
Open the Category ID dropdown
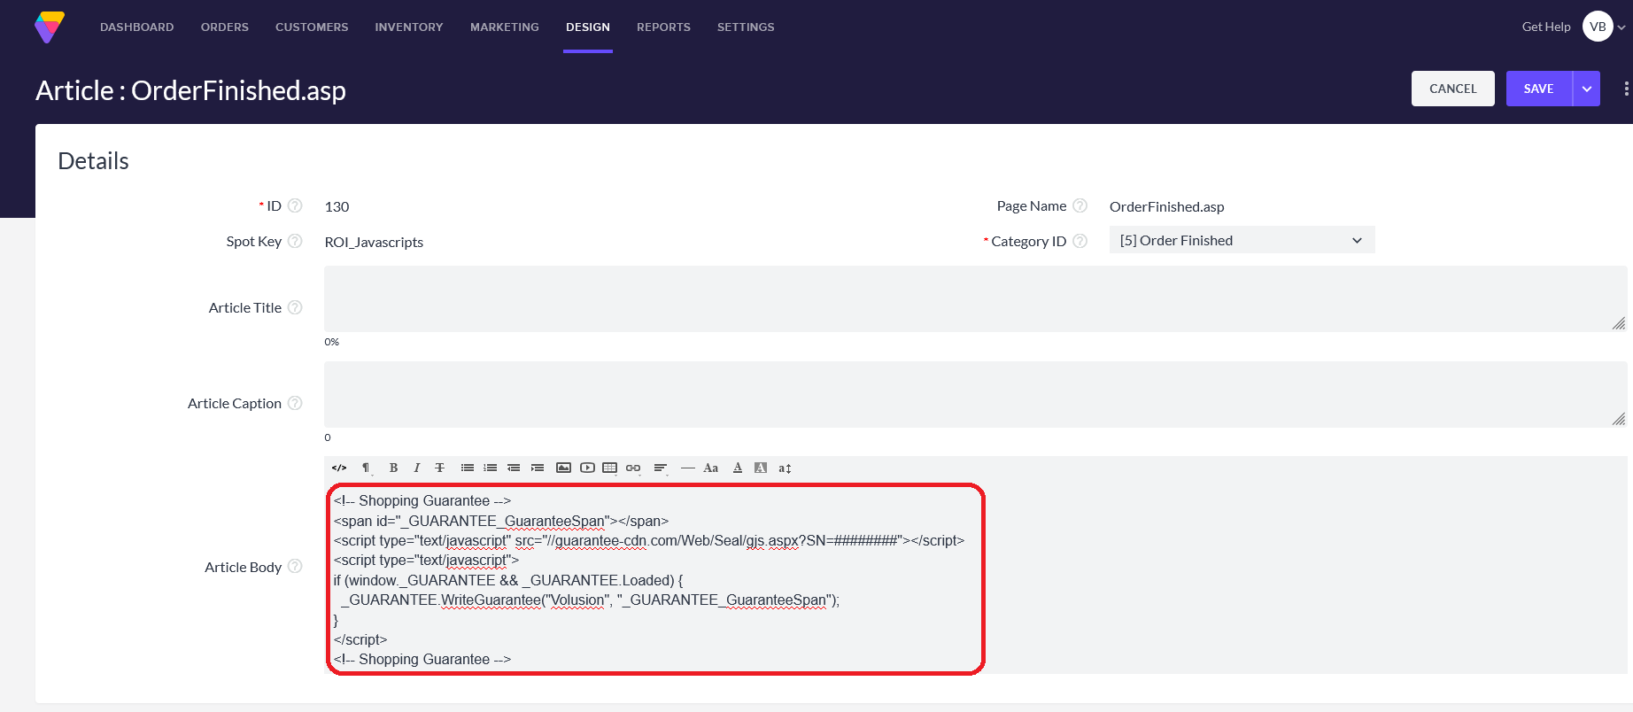pos(1242,240)
